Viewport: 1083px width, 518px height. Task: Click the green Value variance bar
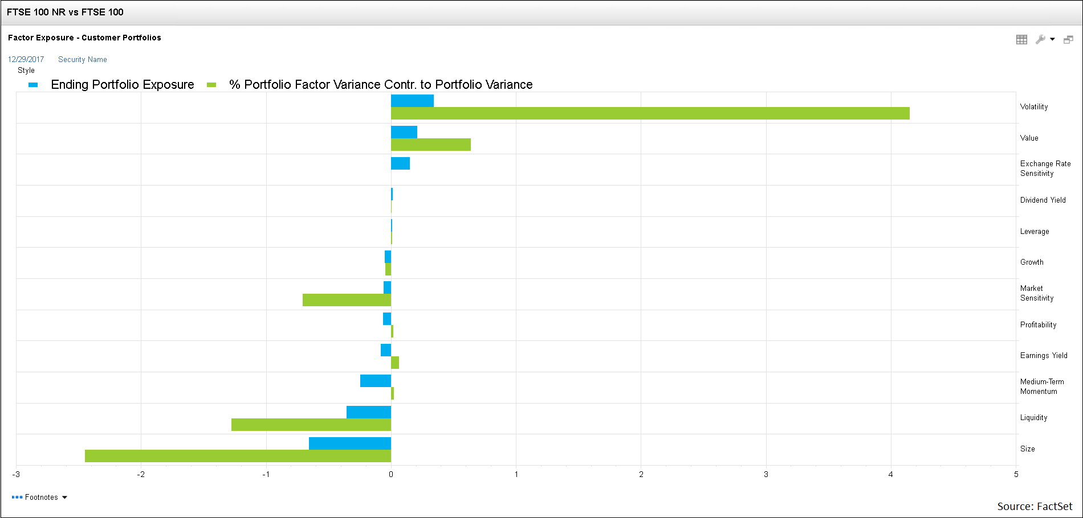431,145
